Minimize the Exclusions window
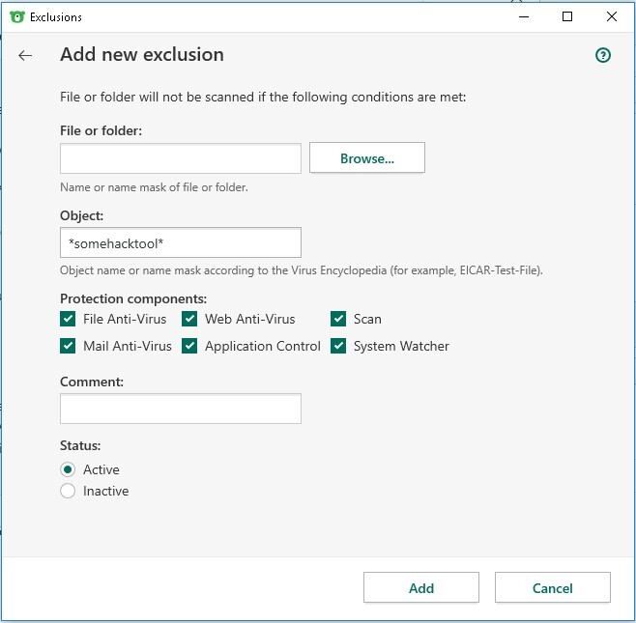636x623 pixels. pos(523,16)
